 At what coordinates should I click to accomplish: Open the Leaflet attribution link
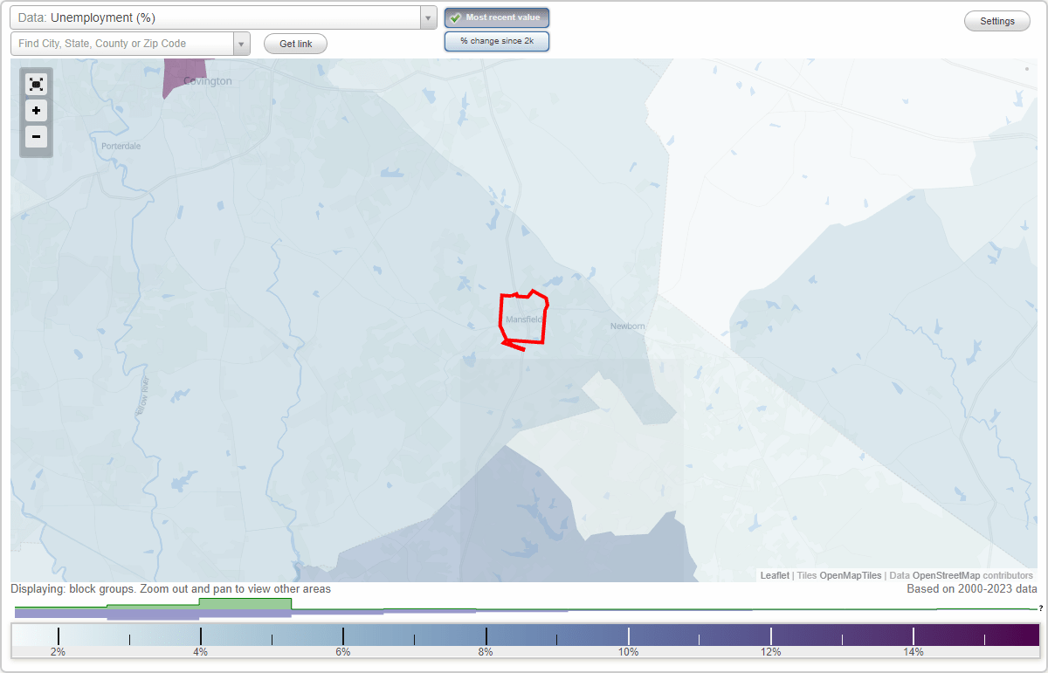pyautogui.click(x=774, y=575)
